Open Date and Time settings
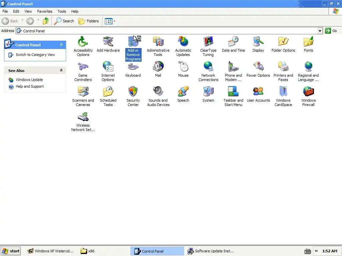Image resolution: width=342 pixels, height=256 pixels. pos(233,41)
